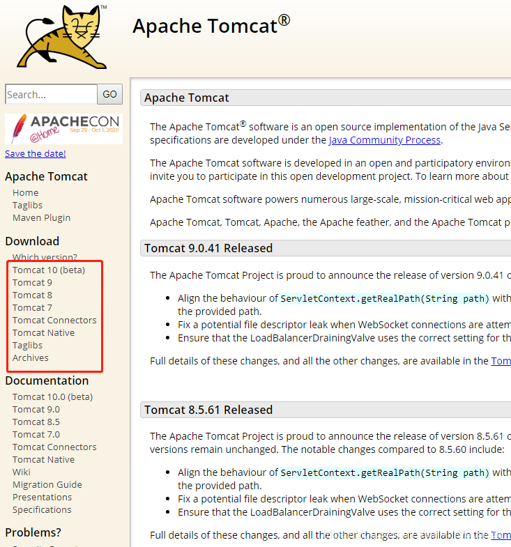Image resolution: width=511 pixels, height=547 pixels.
Task: Click the Apache Tomcat section heading in content
Action: (x=187, y=98)
